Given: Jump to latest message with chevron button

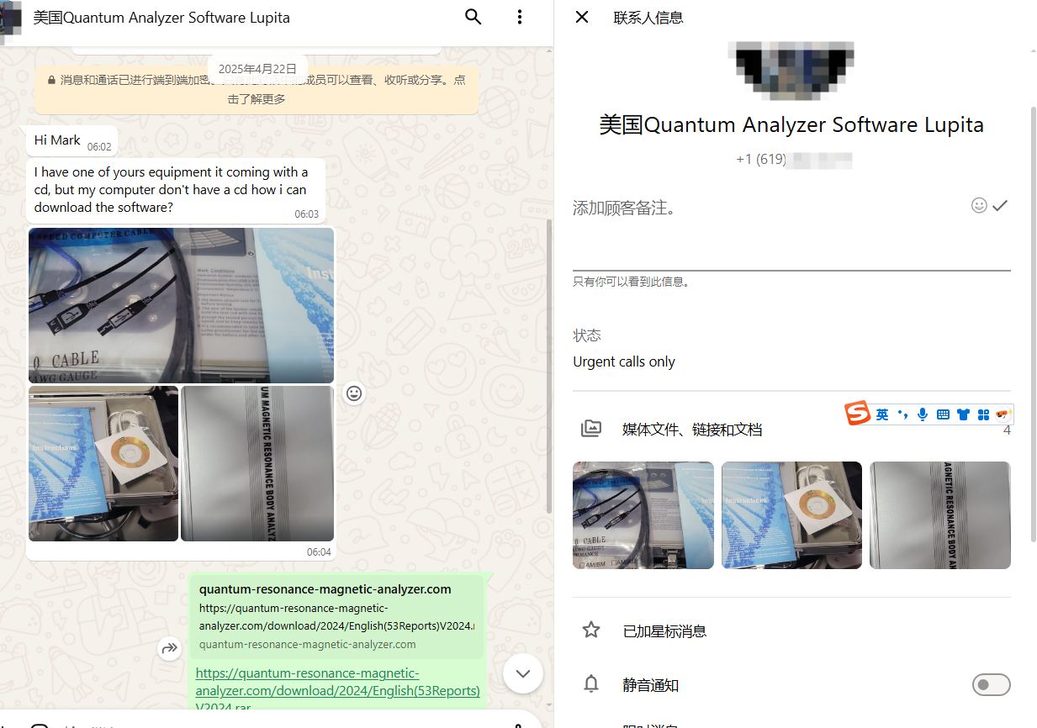Looking at the screenshot, I should [x=523, y=673].
